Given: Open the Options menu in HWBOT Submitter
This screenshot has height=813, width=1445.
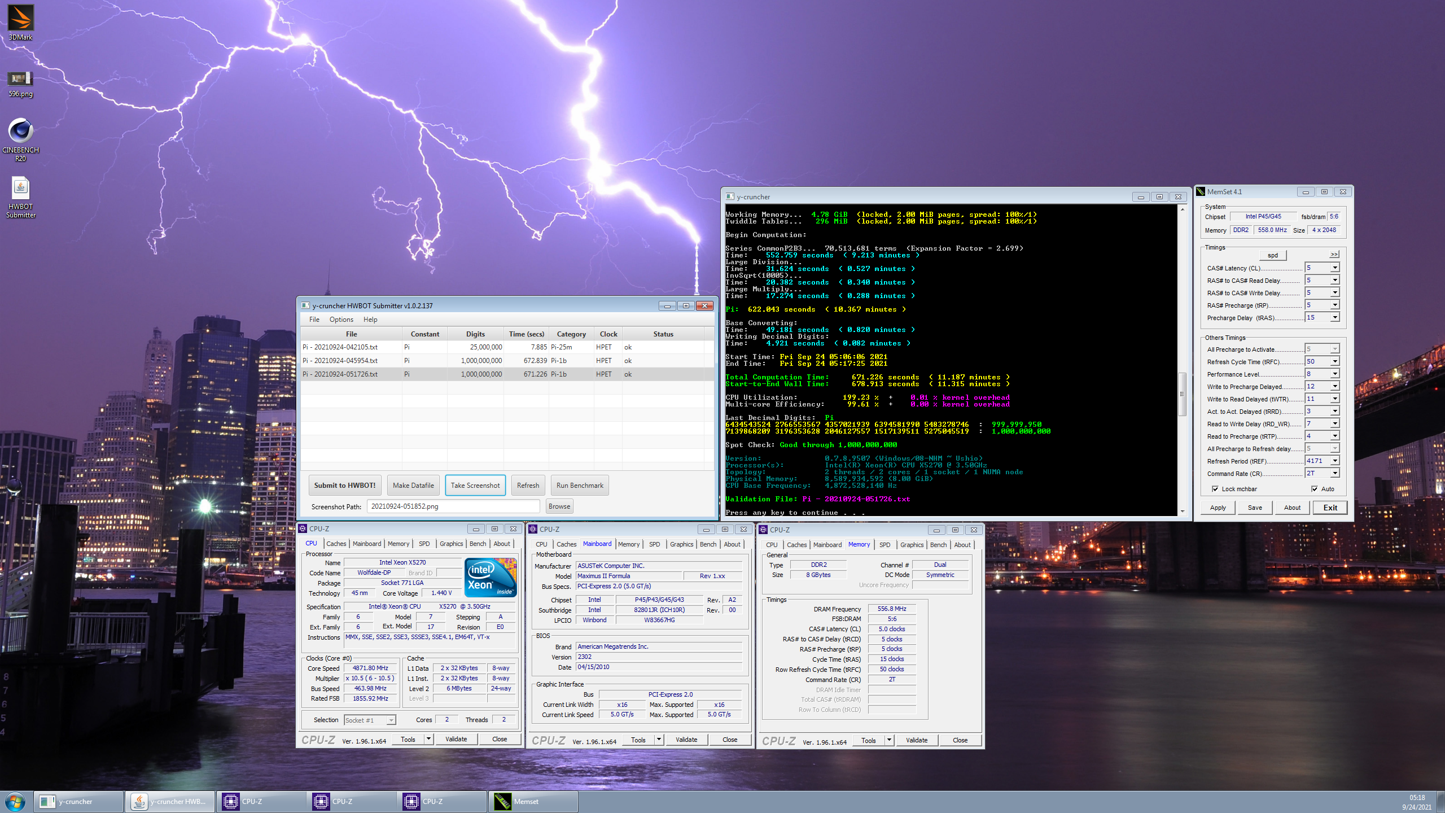Looking at the screenshot, I should (x=341, y=320).
